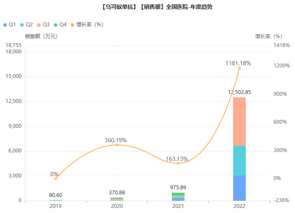
Task: Click the 2022 orange Q3 bar segment
Action: pos(240,122)
